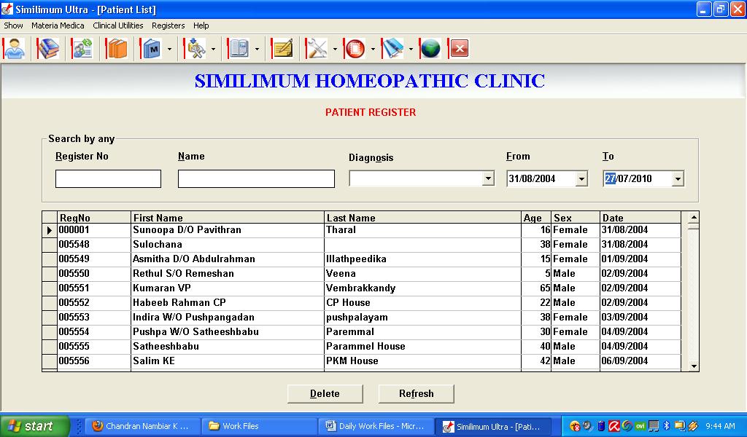Open the From date picker dropdown
This screenshot has height=437, width=747.
(581, 179)
